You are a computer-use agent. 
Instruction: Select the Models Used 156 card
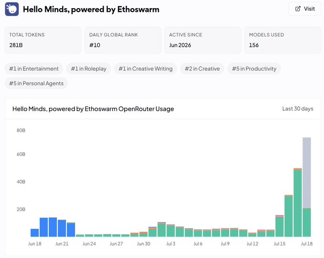[282, 40]
